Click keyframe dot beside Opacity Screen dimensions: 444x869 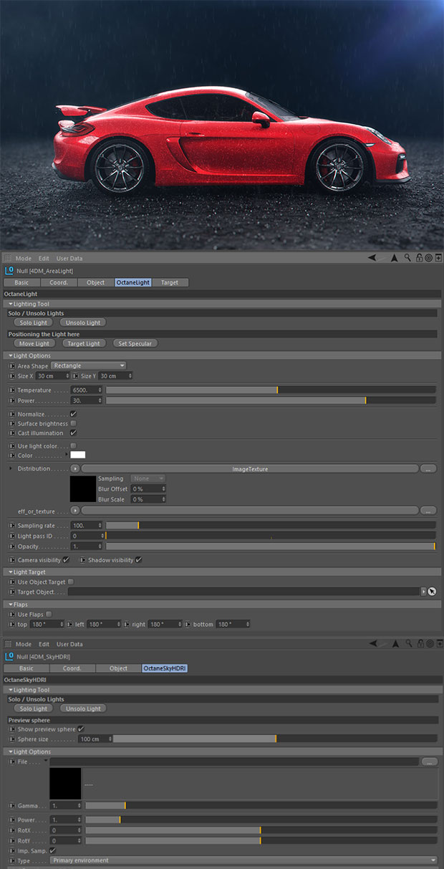click(11, 546)
